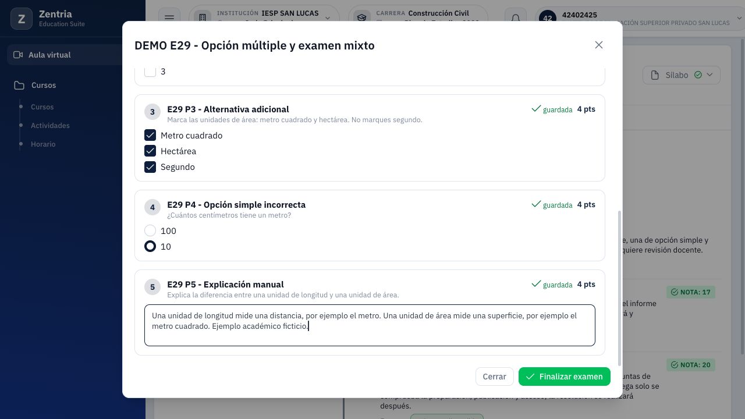Image resolution: width=745 pixels, height=419 pixels.
Task: Uncheck the Hectárea checkbox
Action: pos(150,151)
